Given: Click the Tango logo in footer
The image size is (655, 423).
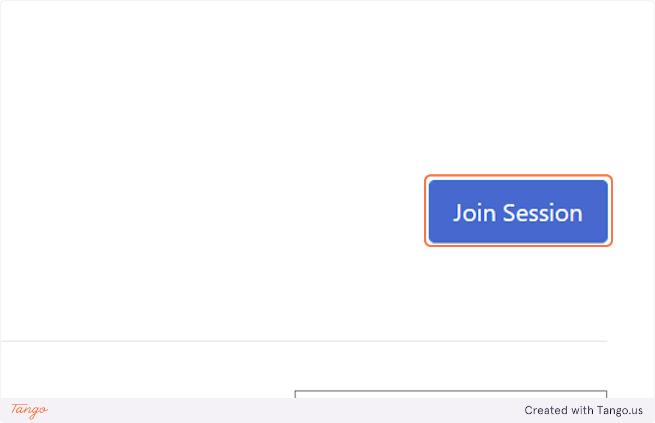Looking at the screenshot, I should pyautogui.click(x=29, y=410).
